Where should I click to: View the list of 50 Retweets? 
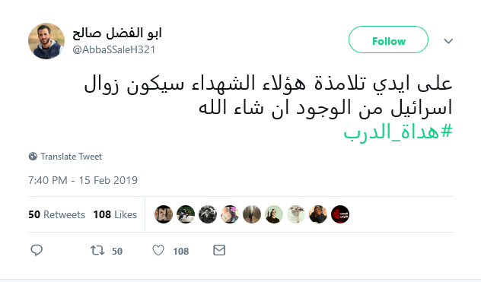pos(57,214)
